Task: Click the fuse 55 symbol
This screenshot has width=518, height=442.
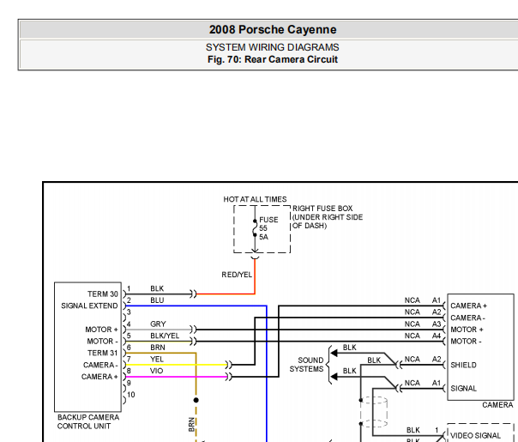Action: [x=255, y=228]
